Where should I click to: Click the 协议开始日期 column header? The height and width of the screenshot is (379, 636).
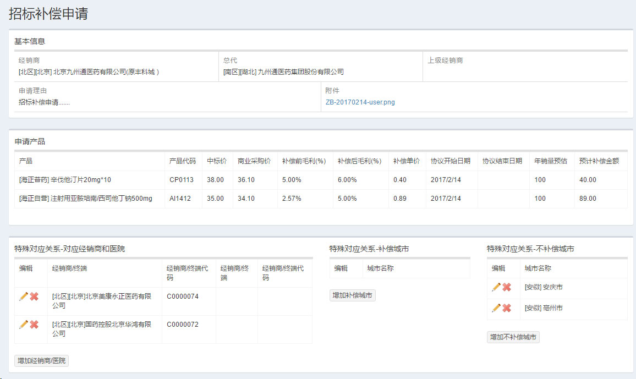[450, 161]
